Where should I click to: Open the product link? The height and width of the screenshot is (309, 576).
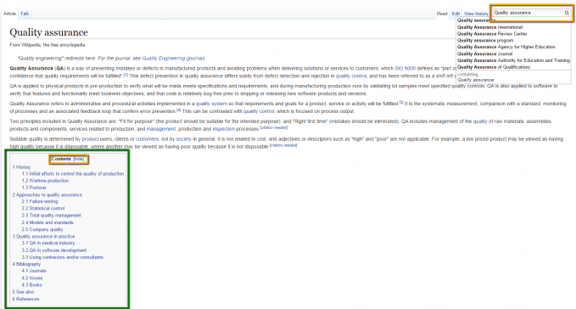coord(90,139)
